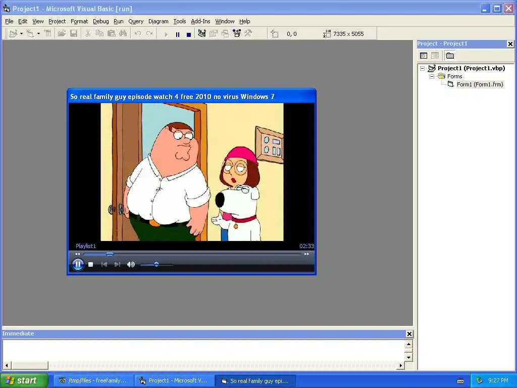
Task: Click View Object icon in Project panel
Action: click(x=435, y=56)
